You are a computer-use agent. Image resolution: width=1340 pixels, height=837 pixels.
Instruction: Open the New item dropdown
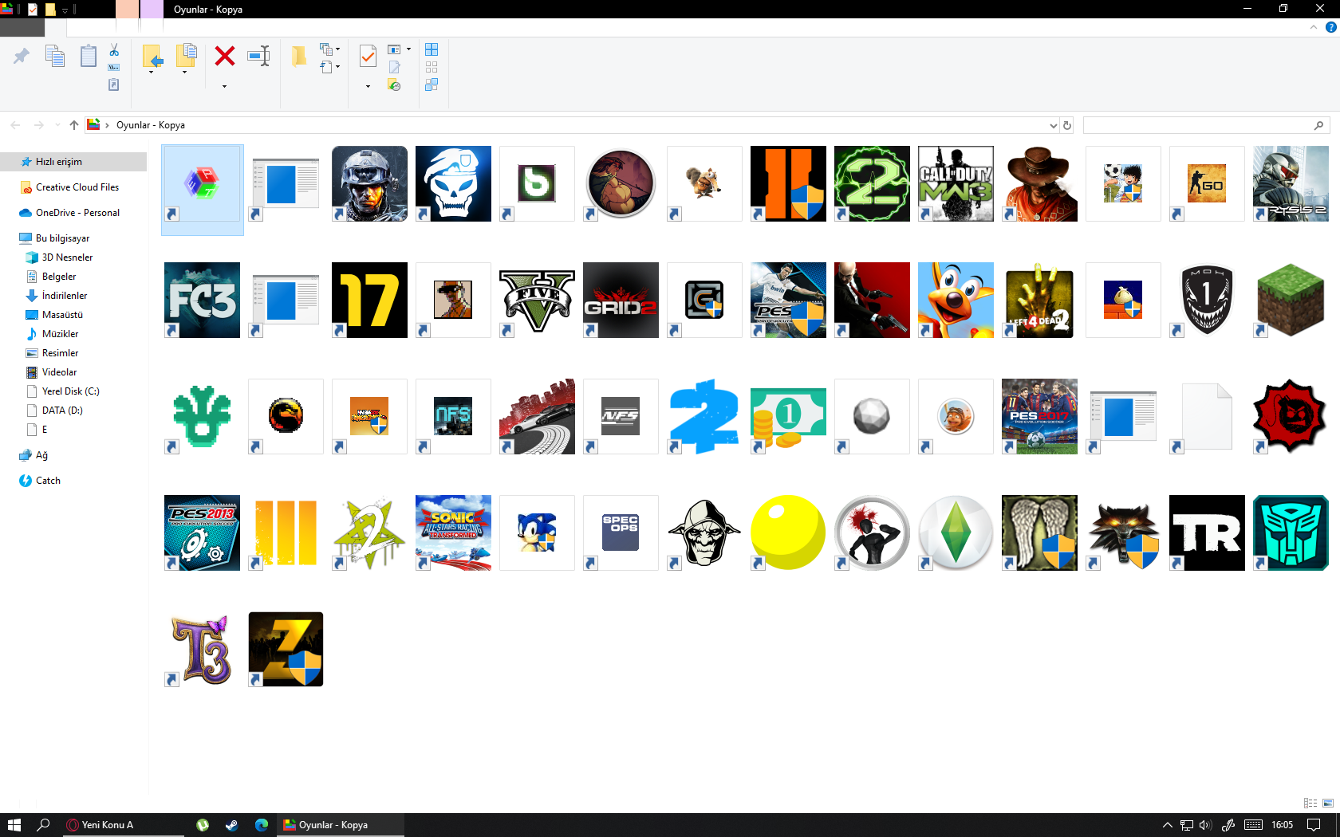click(329, 49)
